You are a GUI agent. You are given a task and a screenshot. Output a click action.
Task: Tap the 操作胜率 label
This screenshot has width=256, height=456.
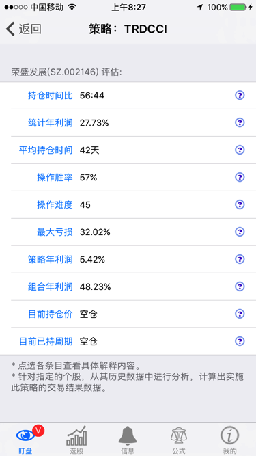55,177
